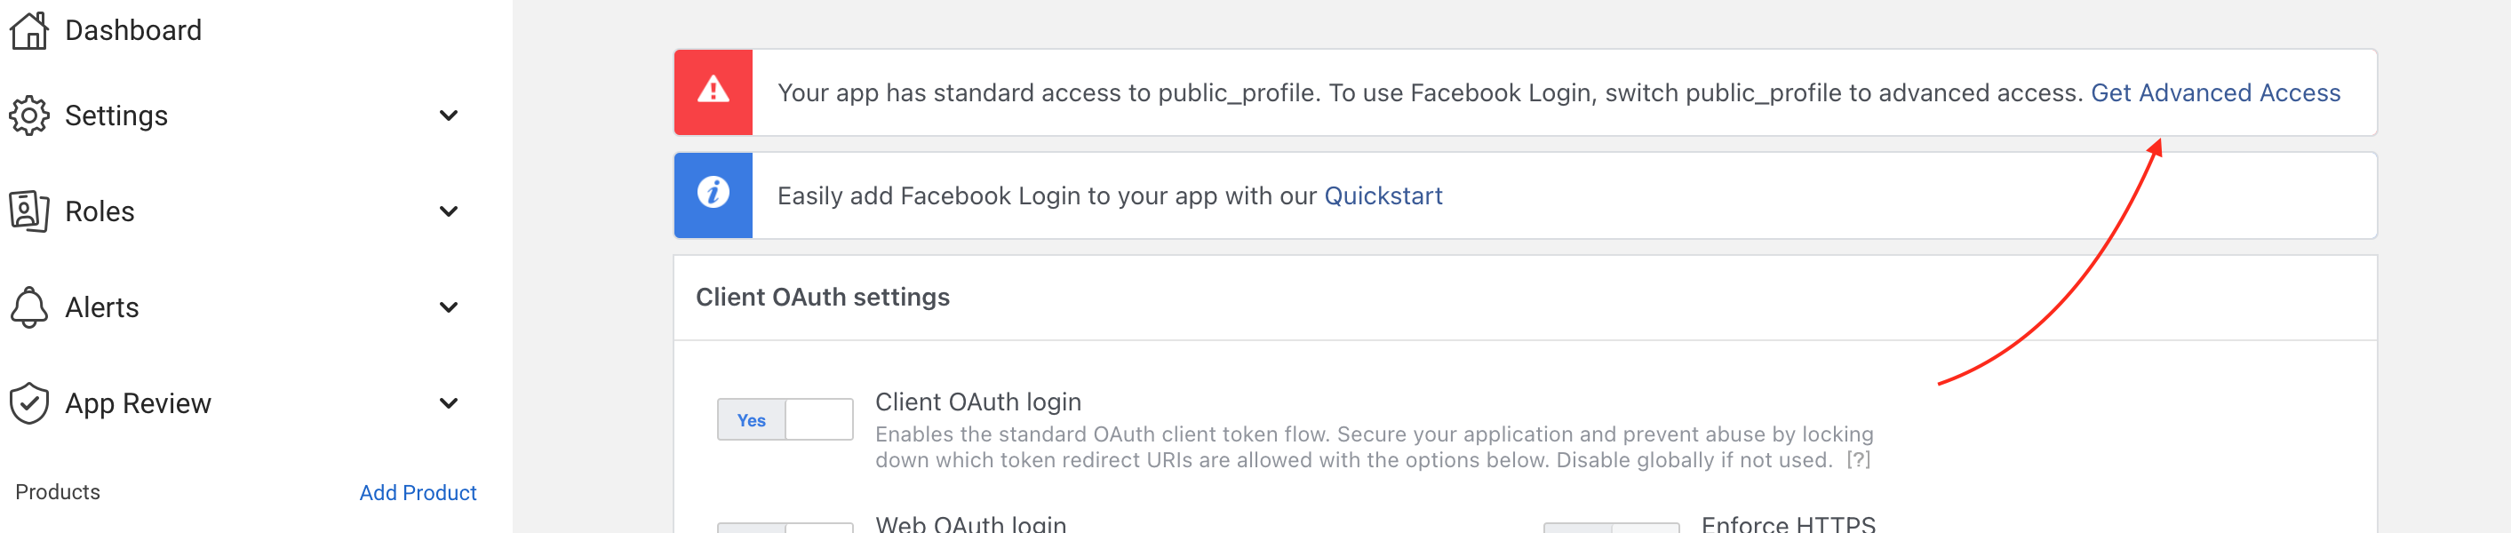Click the Settings gear icon

[x=29, y=116]
